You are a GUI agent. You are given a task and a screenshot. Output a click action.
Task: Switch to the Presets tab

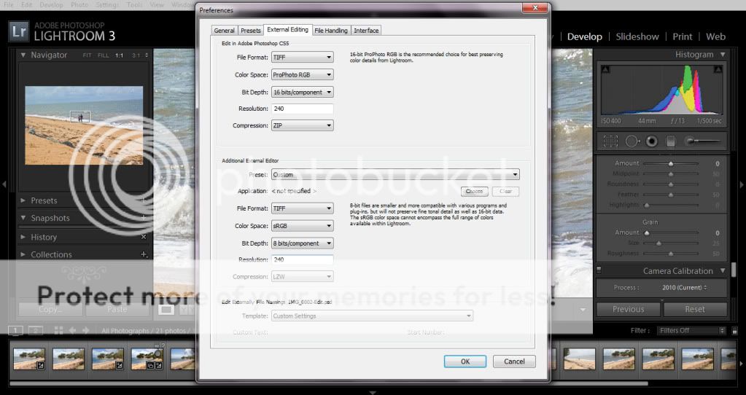250,31
